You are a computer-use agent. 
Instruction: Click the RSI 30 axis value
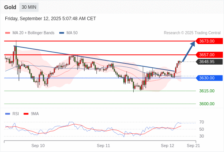(202, 136)
